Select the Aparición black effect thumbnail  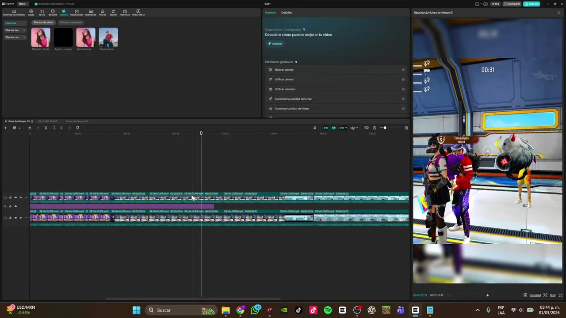point(63,38)
